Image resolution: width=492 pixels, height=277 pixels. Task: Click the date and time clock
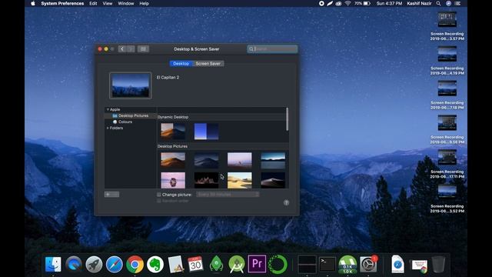pyautogui.click(x=389, y=3)
